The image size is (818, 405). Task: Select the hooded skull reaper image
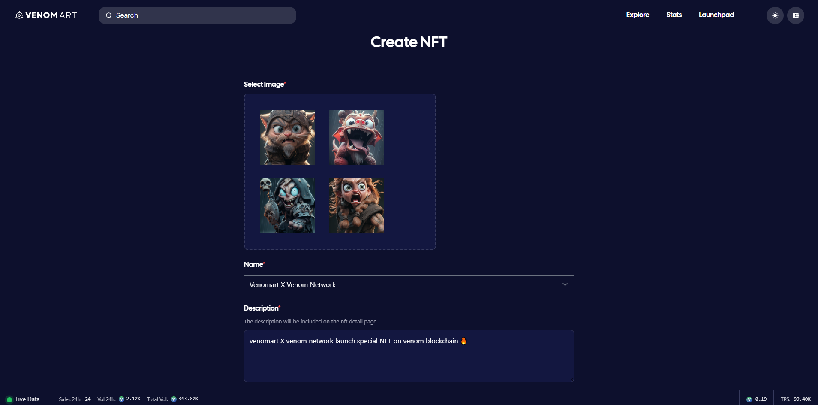[x=288, y=206]
